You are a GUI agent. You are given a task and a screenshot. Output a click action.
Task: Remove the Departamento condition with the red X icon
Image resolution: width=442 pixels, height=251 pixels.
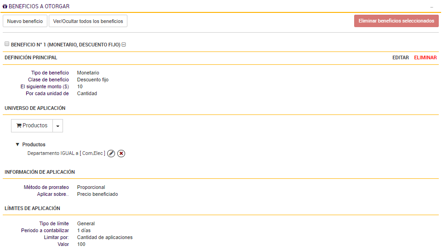click(121, 154)
